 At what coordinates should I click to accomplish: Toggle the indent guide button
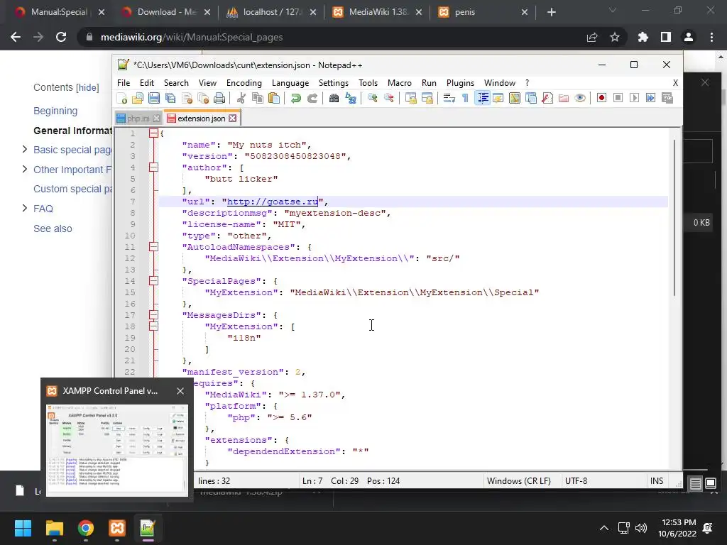(482, 98)
